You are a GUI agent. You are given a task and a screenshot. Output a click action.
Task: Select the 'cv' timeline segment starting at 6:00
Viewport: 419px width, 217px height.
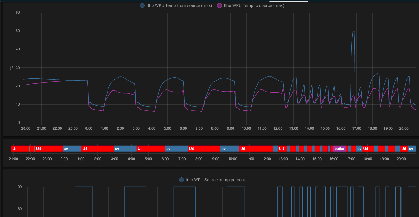[176, 149]
